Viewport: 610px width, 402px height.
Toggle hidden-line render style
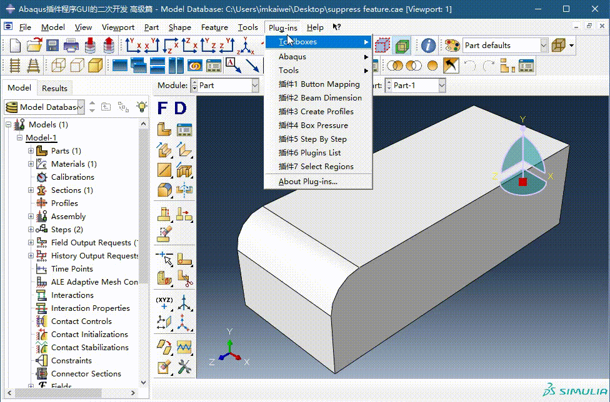pyautogui.click(x=76, y=64)
